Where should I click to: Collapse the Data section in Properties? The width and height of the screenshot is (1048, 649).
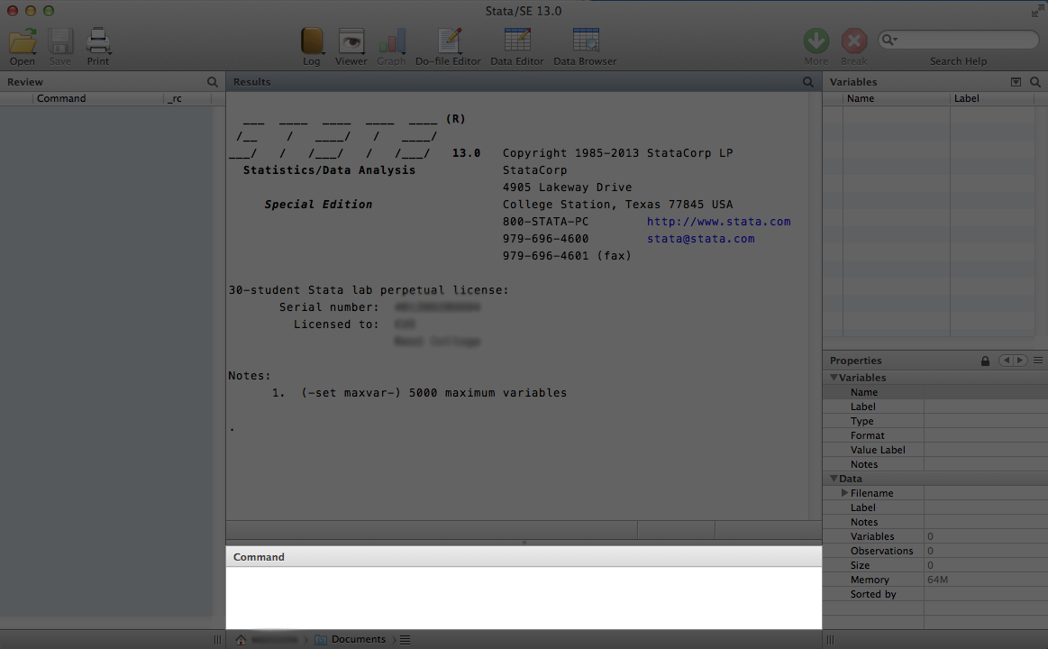pos(834,479)
